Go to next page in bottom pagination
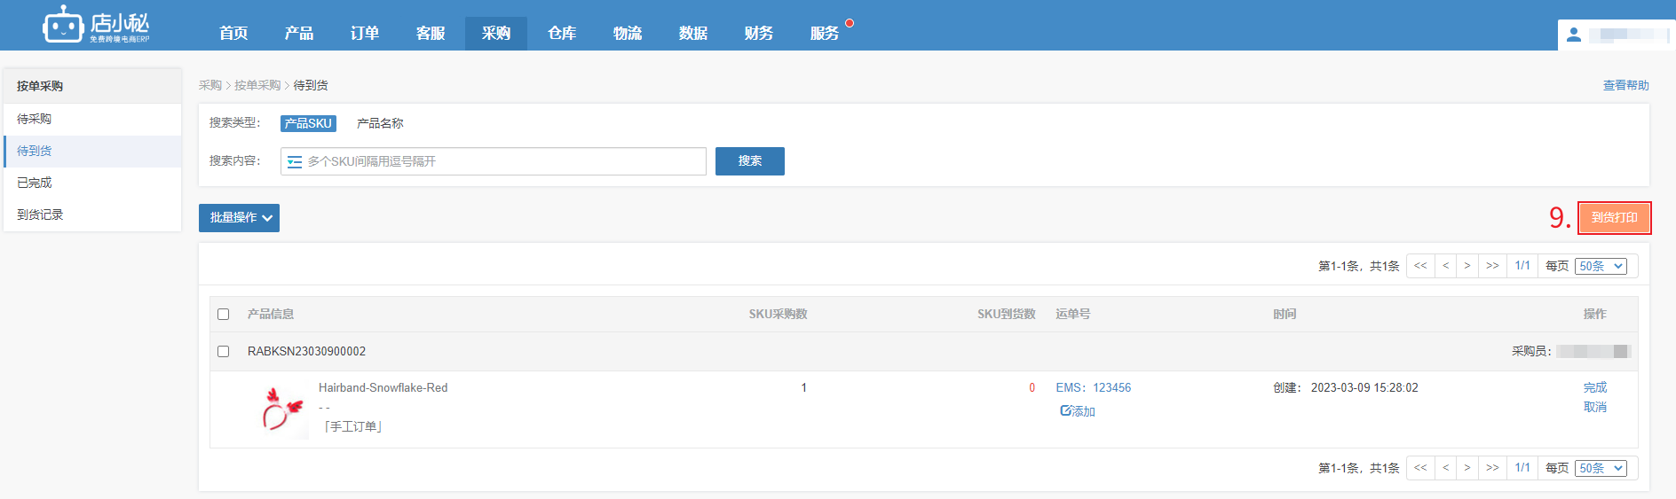Viewport: 1676px width, 499px height. [1467, 468]
